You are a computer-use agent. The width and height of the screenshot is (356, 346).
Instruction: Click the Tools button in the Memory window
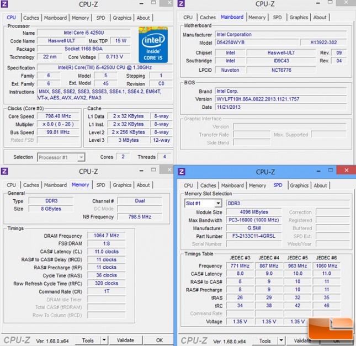pos(88,340)
